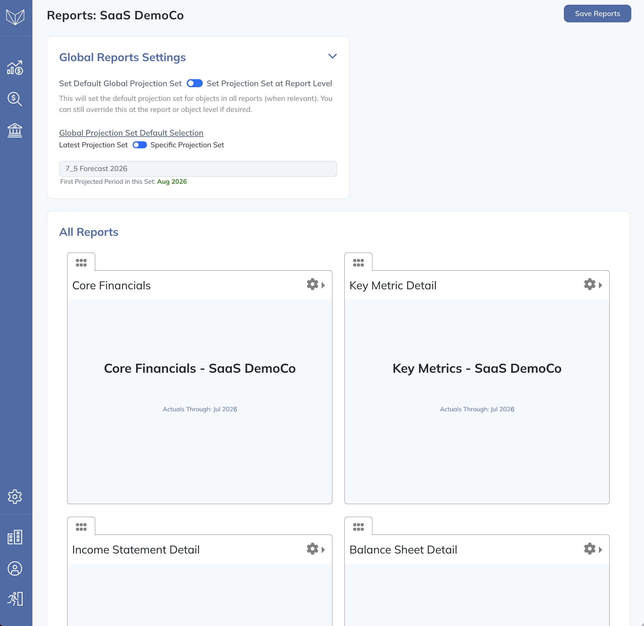The width and height of the screenshot is (644, 626).
Task: Expand the Balance Sheet Detail arrow
Action: [x=601, y=550]
